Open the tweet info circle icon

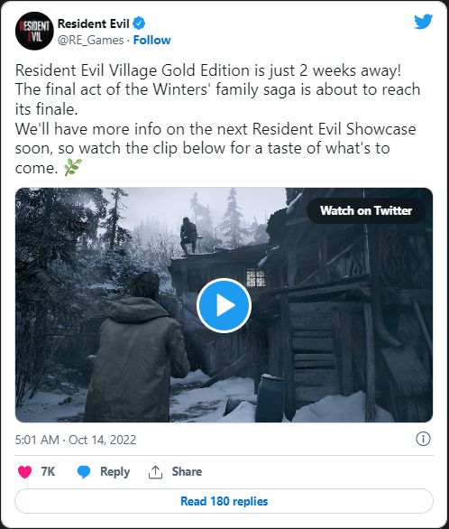(x=423, y=440)
